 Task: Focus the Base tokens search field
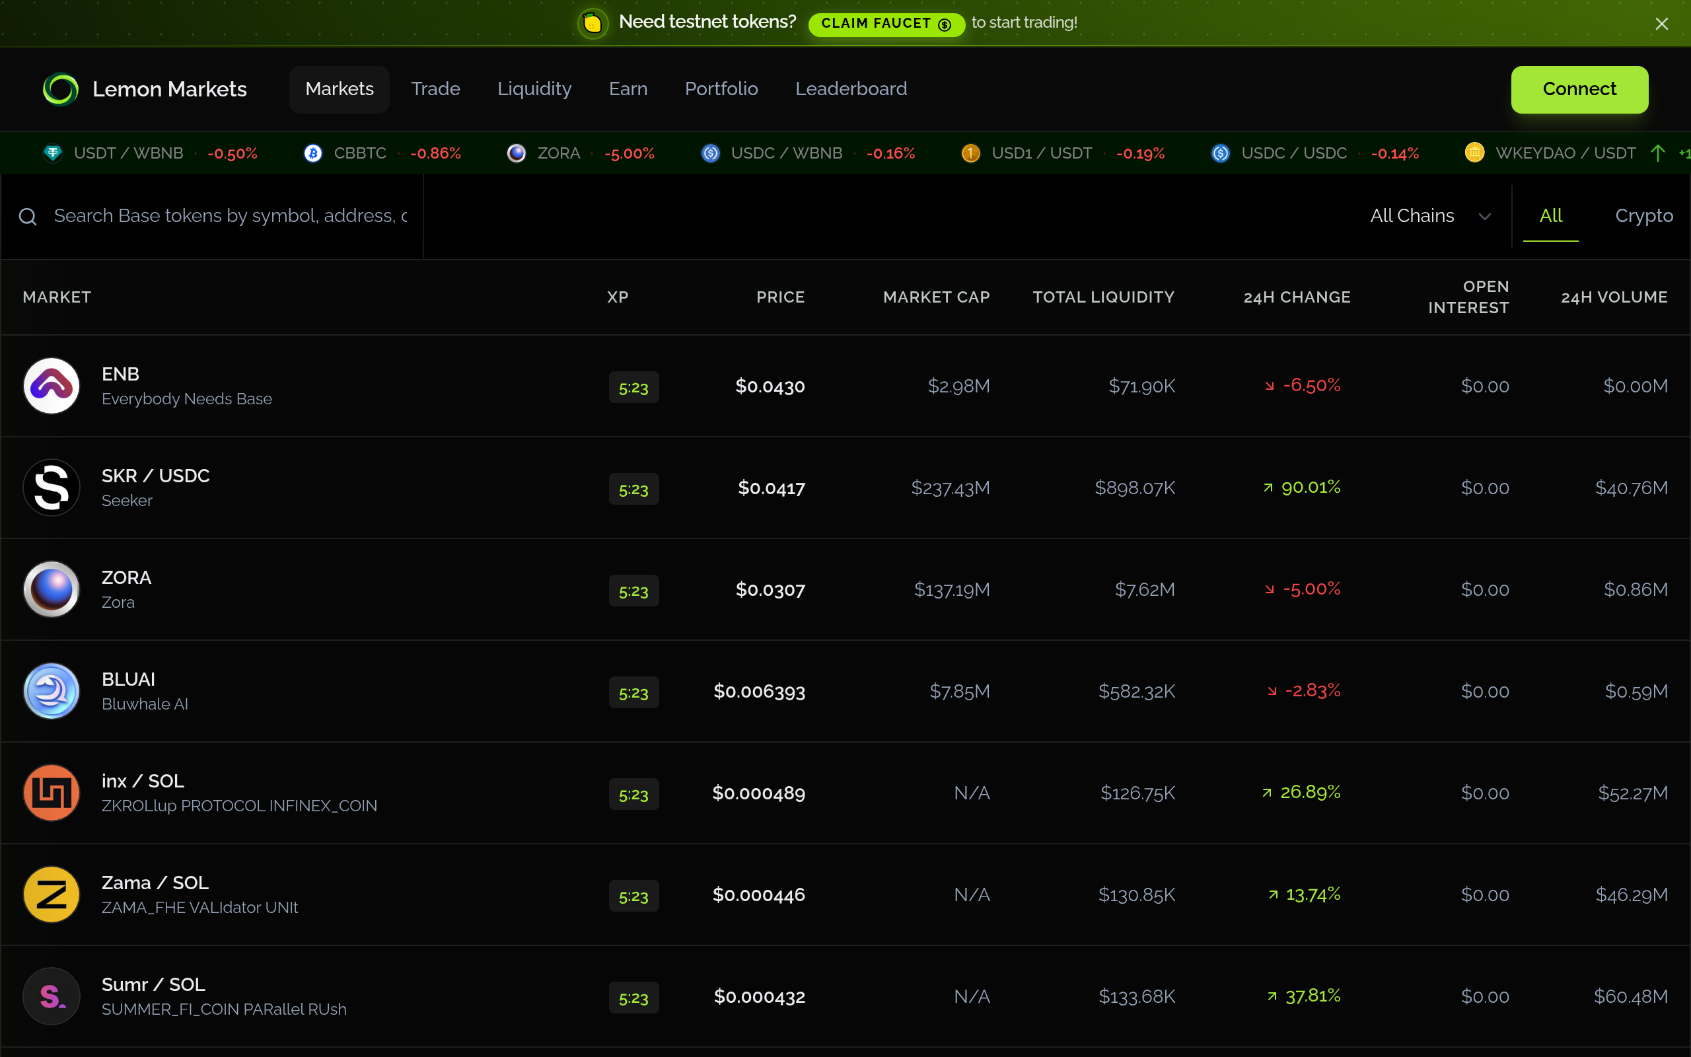[x=231, y=216]
